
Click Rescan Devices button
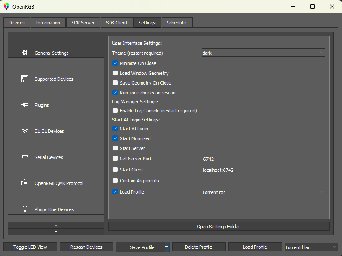[86, 247]
